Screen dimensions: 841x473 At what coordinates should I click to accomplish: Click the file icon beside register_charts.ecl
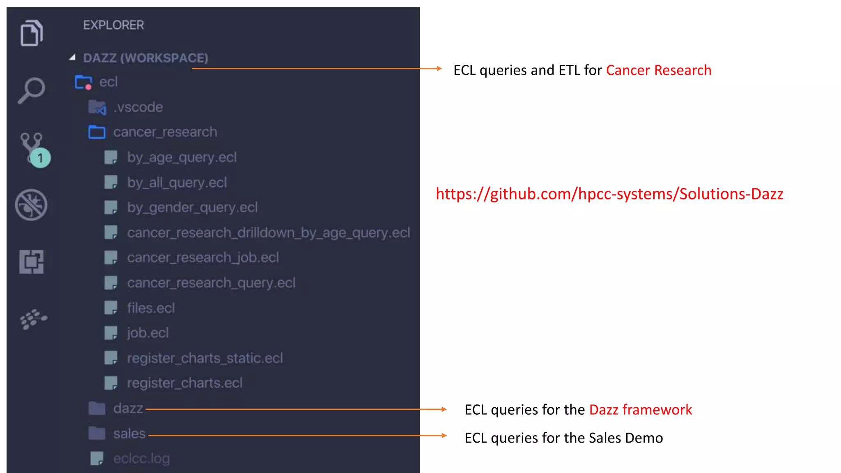(111, 383)
